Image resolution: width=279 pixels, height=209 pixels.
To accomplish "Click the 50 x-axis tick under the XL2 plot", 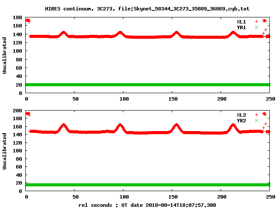I will click(x=75, y=197).
